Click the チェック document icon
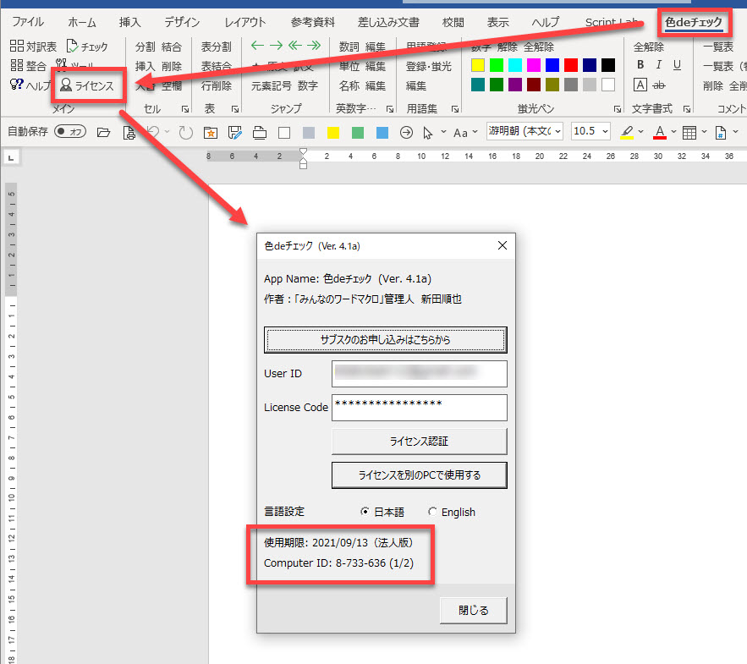 72,47
